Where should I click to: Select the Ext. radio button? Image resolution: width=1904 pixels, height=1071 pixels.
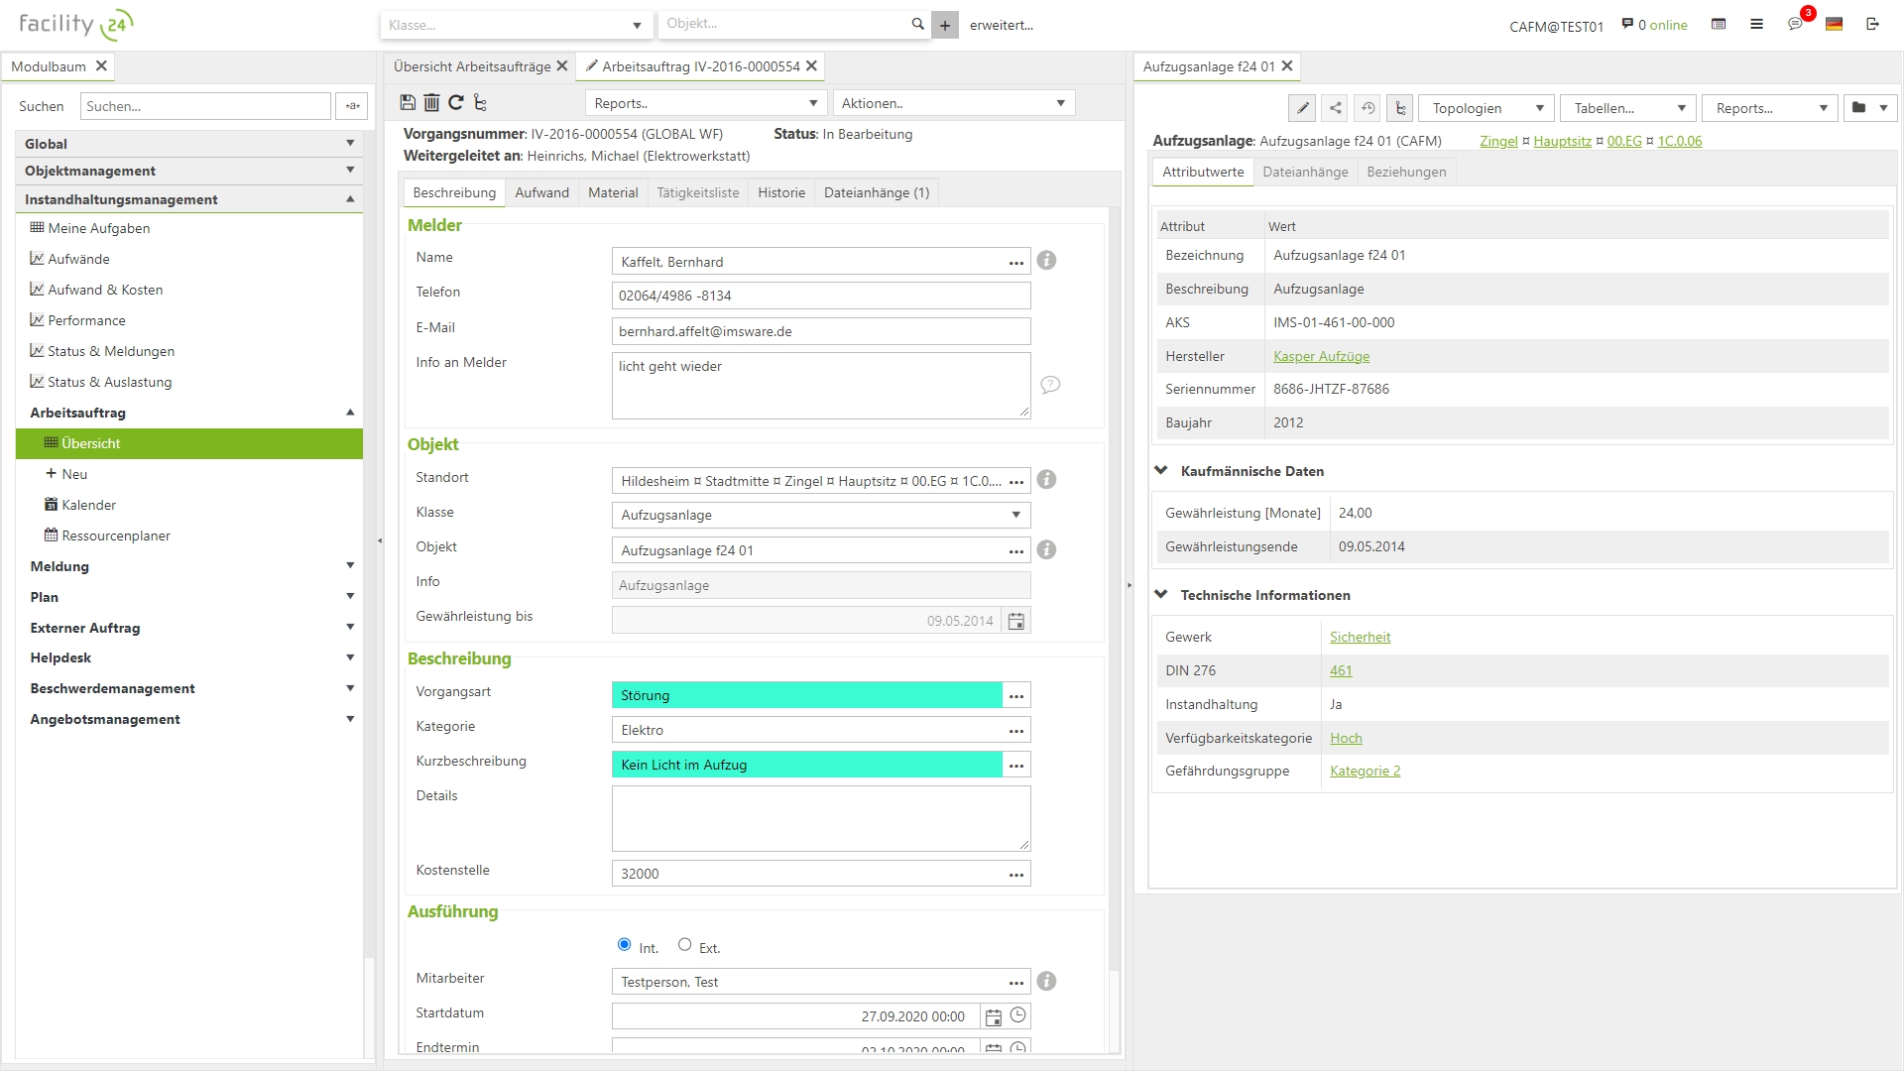pyautogui.click(x=684, y=945)
